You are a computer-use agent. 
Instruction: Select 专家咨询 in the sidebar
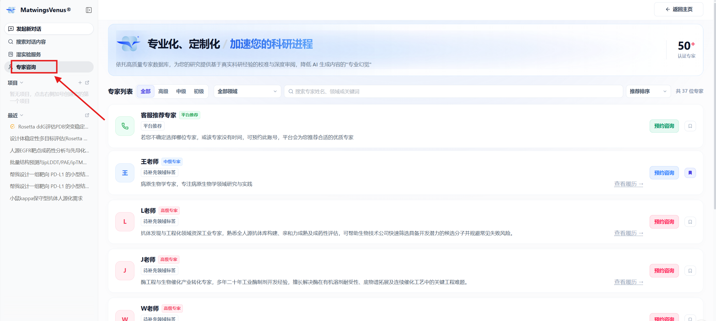pyautogui.click(x=49, y=67)
